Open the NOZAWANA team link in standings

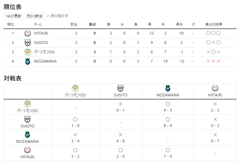[45, 61]
